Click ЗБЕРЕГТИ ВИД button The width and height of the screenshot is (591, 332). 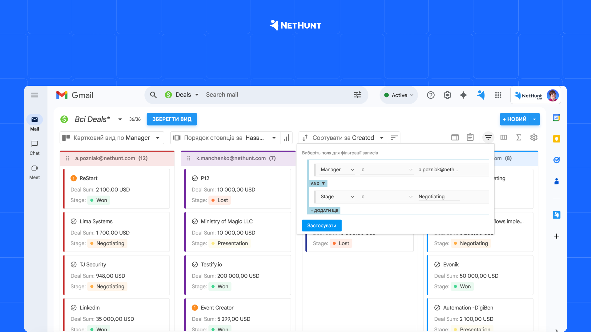172,119
